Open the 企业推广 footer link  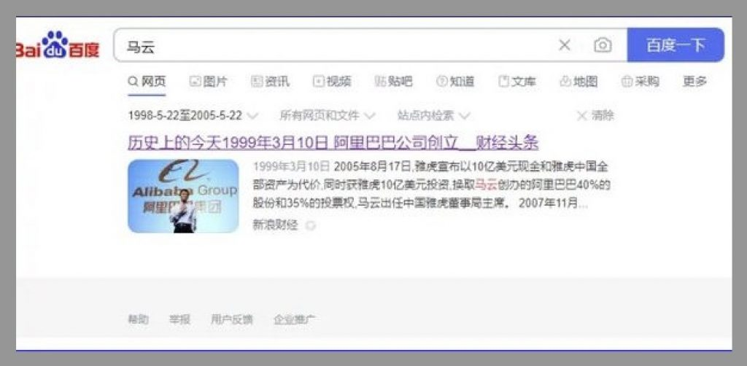[294, 320]
